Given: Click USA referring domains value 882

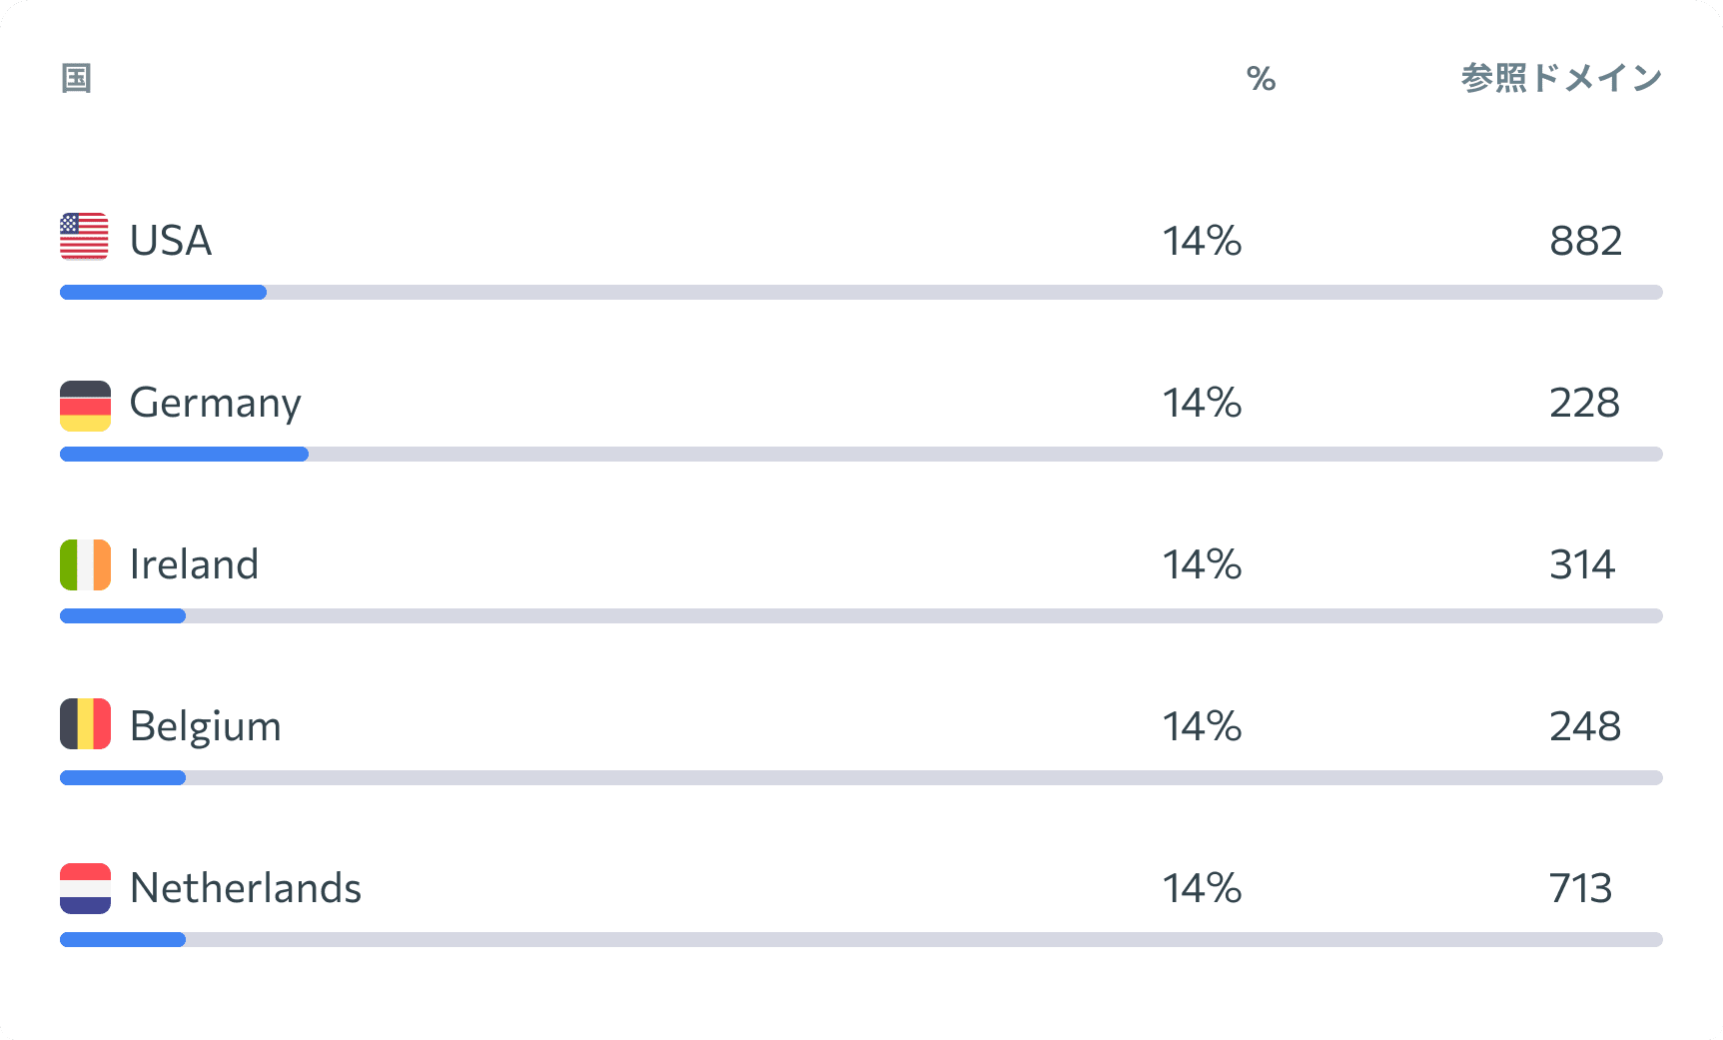Looking at the screenshot, I should [1586, 241].
